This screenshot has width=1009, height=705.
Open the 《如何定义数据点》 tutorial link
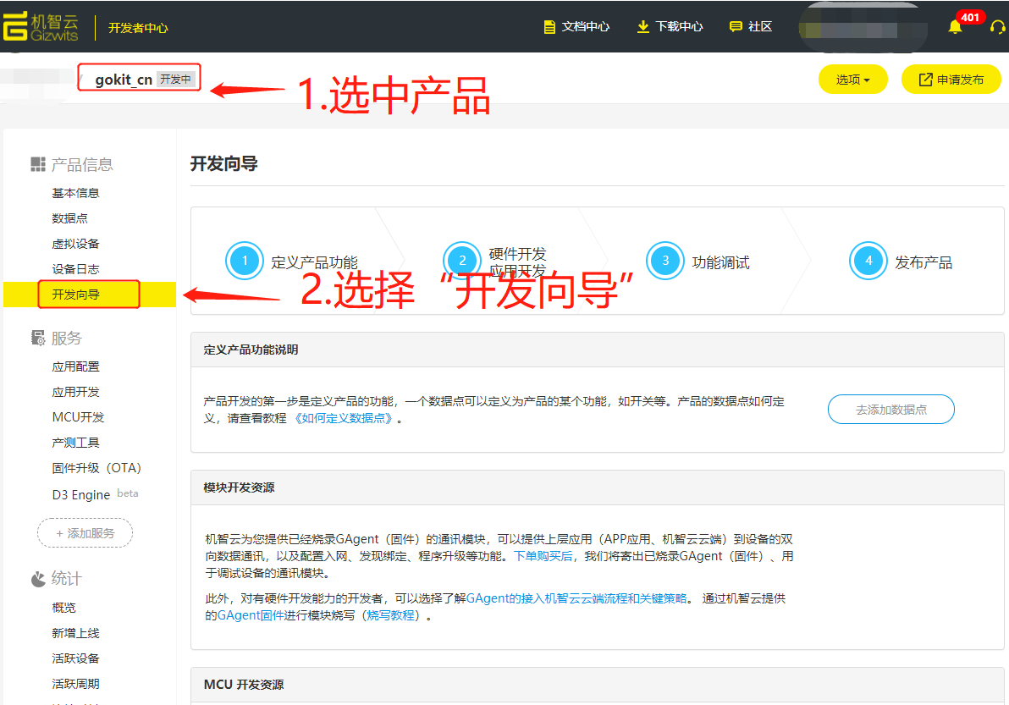344,419
